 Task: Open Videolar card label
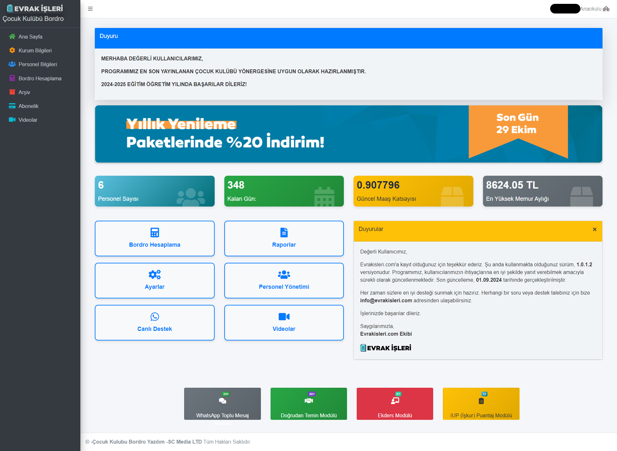[x=284, y=329]
